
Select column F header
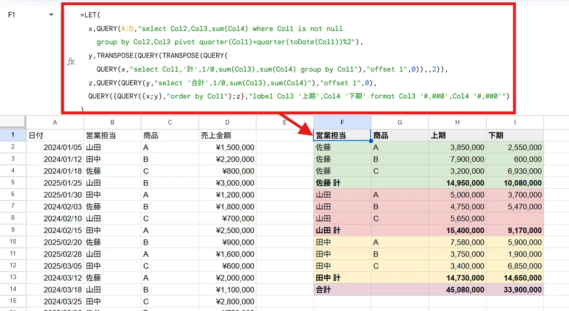[x=342, y=122]
